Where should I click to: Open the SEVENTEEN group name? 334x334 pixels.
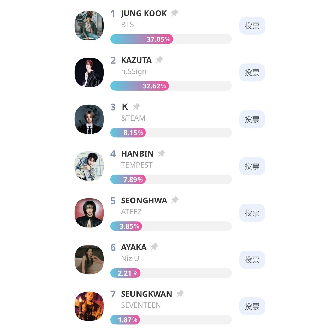[141, 305]
